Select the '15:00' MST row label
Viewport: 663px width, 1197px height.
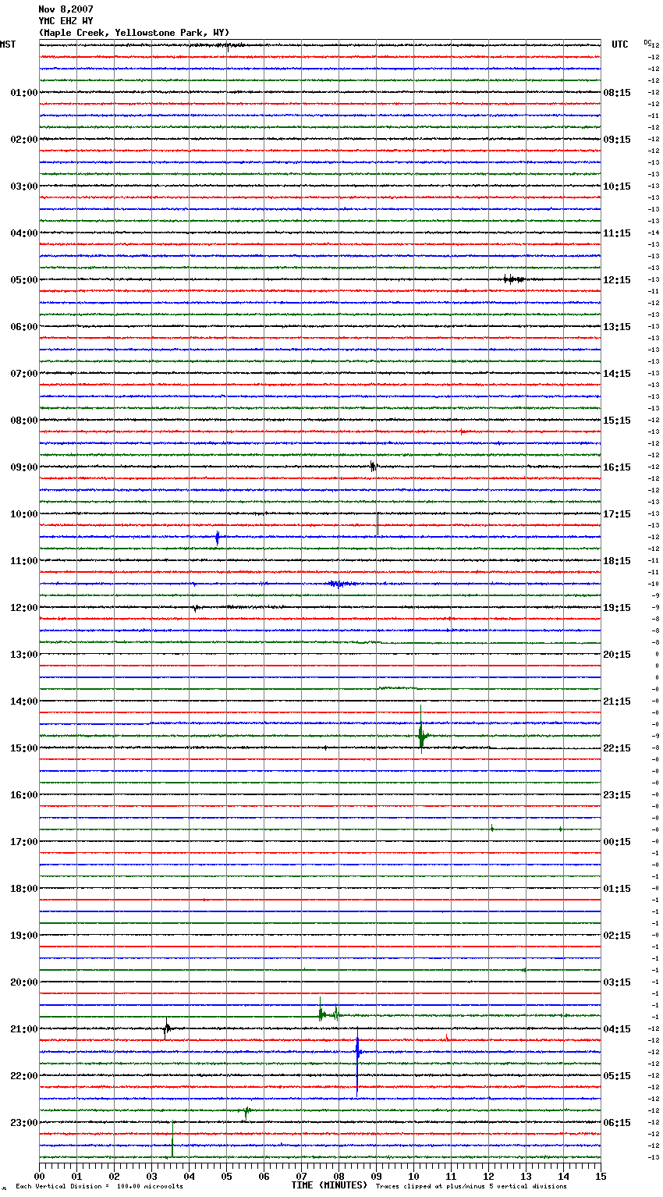click(24, 748)
